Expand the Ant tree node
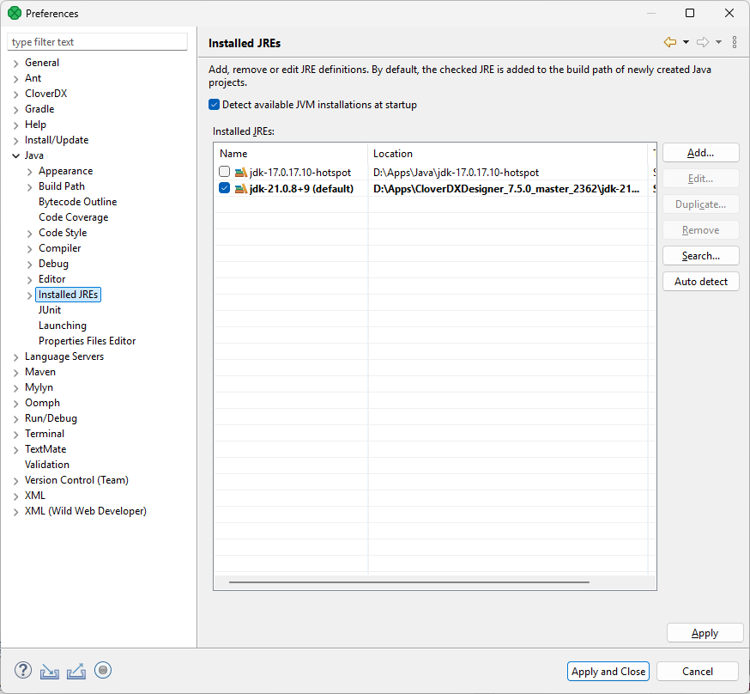 [15, 78]
